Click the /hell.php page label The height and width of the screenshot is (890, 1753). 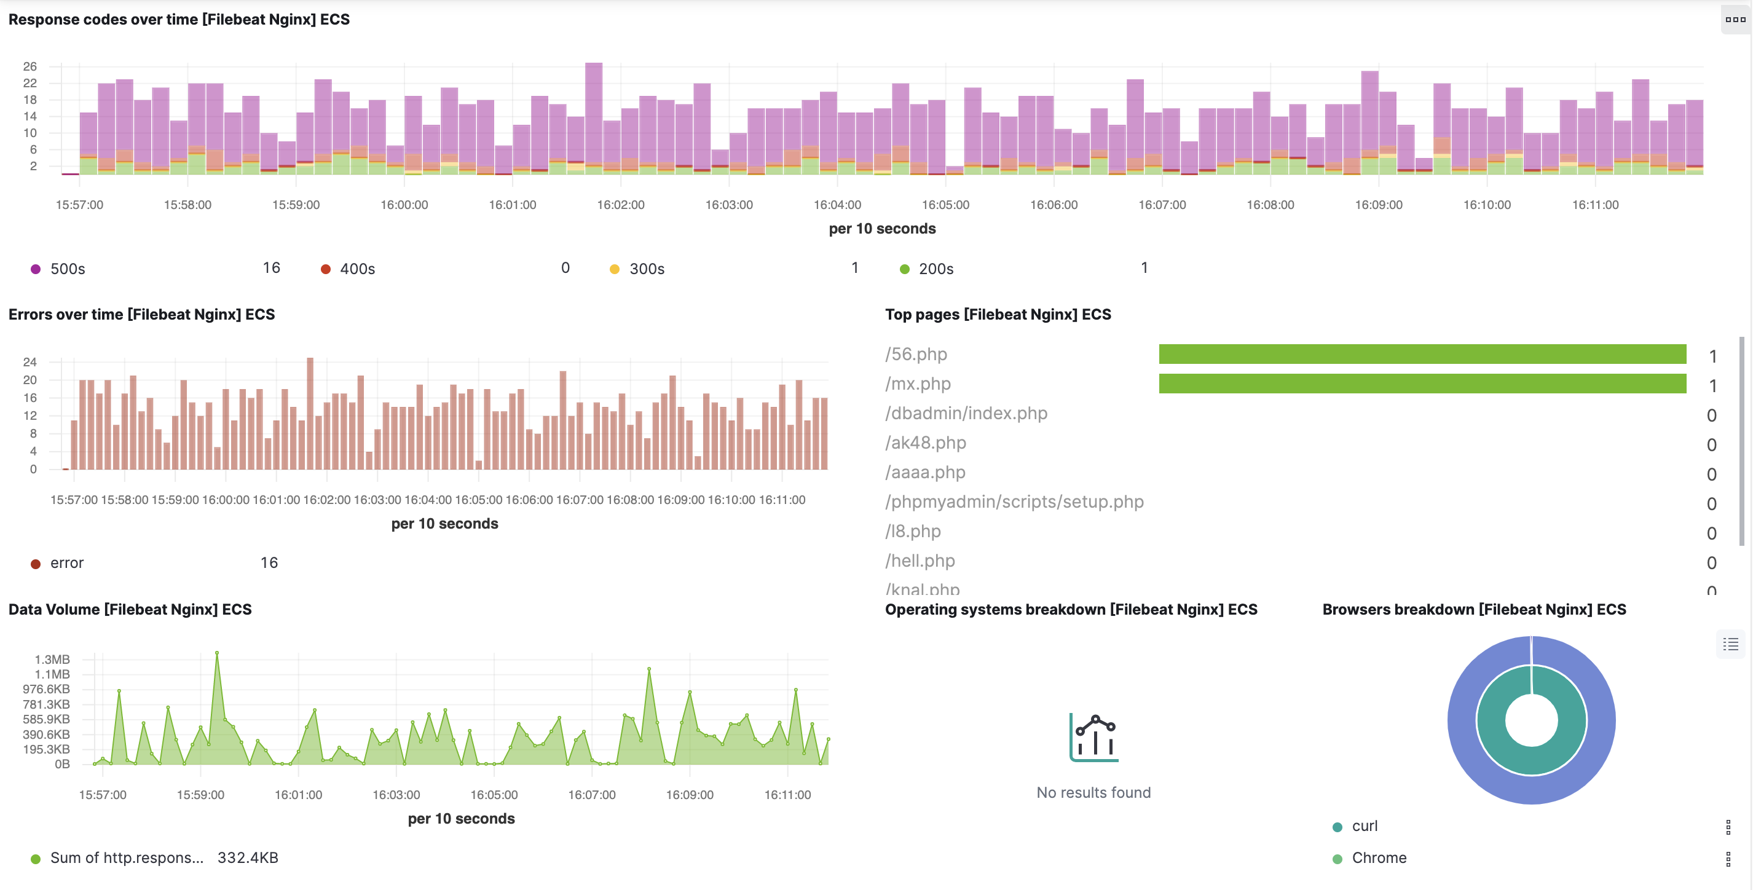click(920, 561)
